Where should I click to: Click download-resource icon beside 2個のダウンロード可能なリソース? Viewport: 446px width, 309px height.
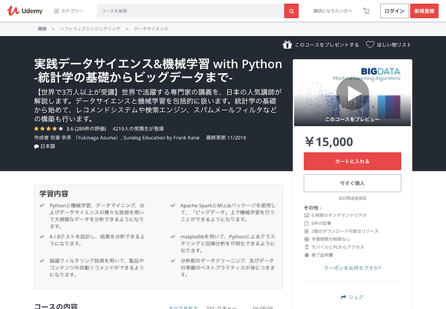pyautogui.click(x=307, y=231)
